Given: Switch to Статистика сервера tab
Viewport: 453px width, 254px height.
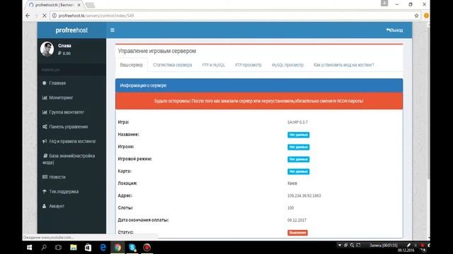Looking at the screenshot, I should [x=173, y=65].
